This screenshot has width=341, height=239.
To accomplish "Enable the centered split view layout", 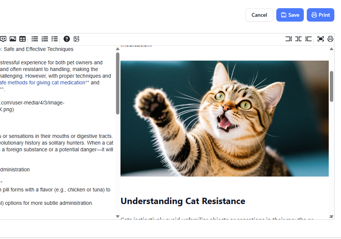I will [x=298, y=39].
